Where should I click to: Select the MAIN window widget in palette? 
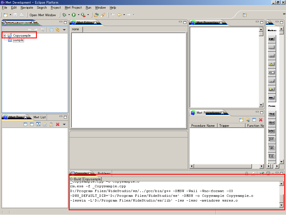271,39
